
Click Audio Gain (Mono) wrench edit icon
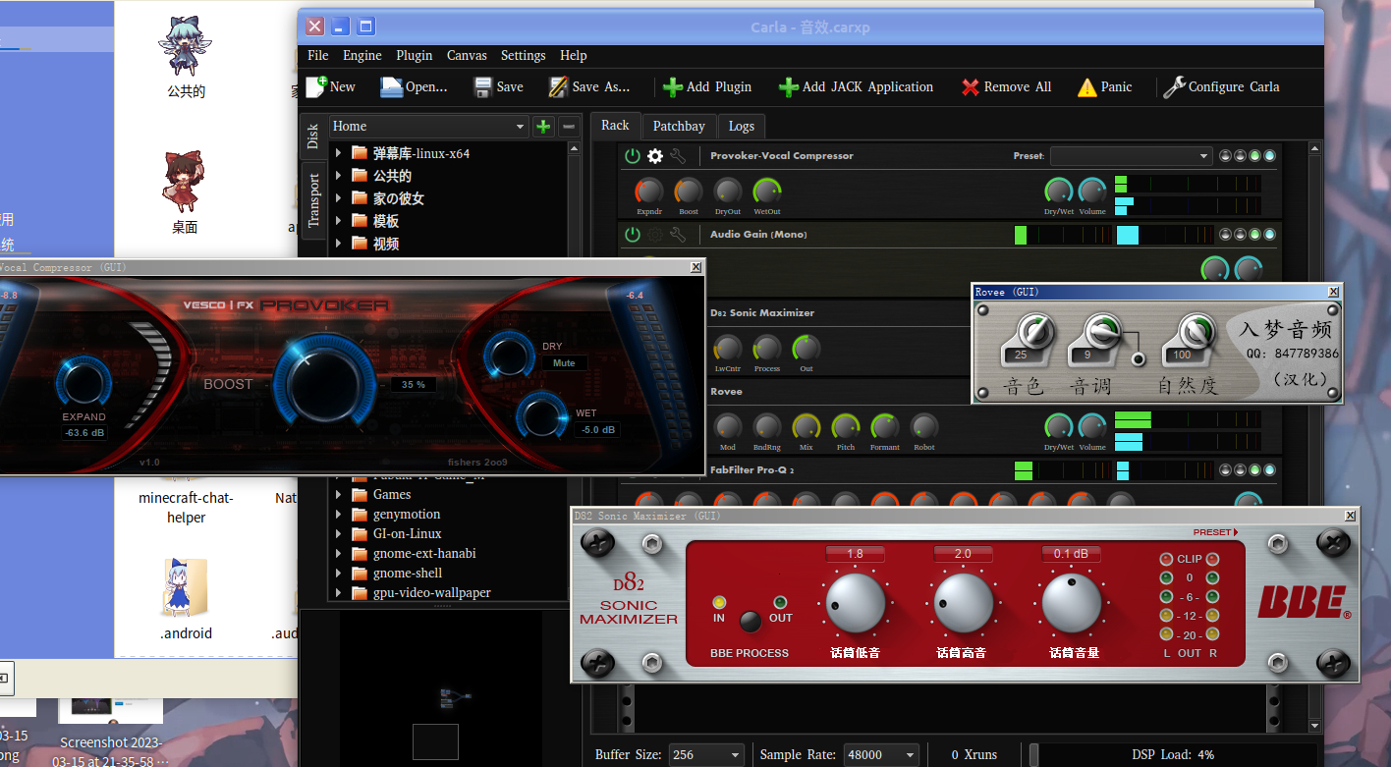point(678,235)
